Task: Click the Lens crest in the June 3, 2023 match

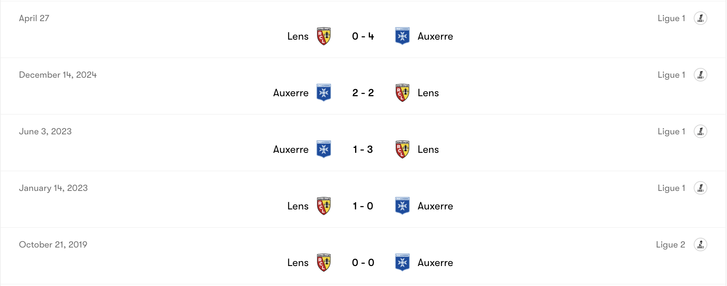Action: coord(402,149)
